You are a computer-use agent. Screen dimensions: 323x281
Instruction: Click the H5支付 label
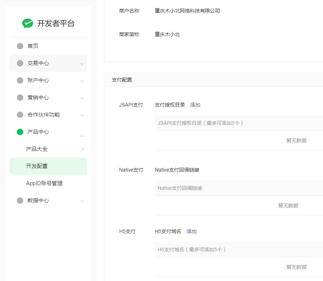pos(127,231)
